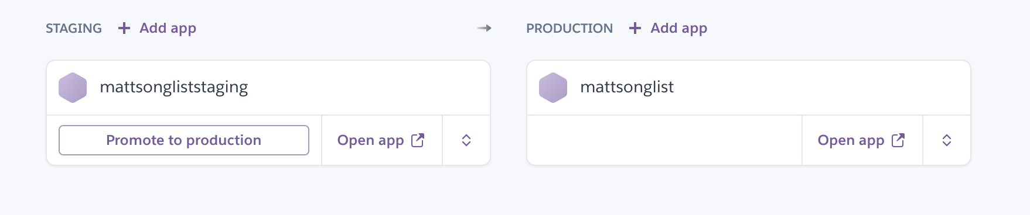Image resolution: width=1030 pixels, height=215 pixels.
Task: Open the mattsonglist app name link
Action: coord(627,87)
